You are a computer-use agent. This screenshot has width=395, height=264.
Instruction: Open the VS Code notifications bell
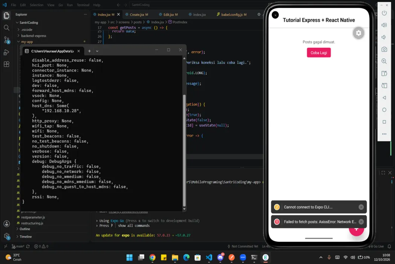(389, 246)
